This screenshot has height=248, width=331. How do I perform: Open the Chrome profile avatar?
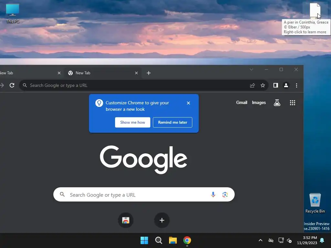(286, 85)
